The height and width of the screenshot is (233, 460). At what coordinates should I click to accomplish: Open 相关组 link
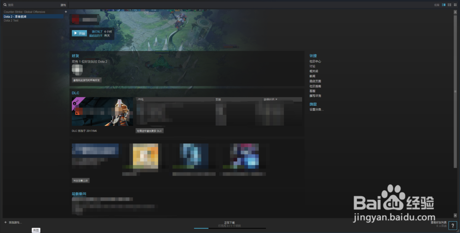coord(314,71)
